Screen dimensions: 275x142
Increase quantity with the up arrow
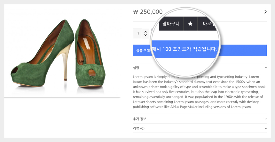145,32
